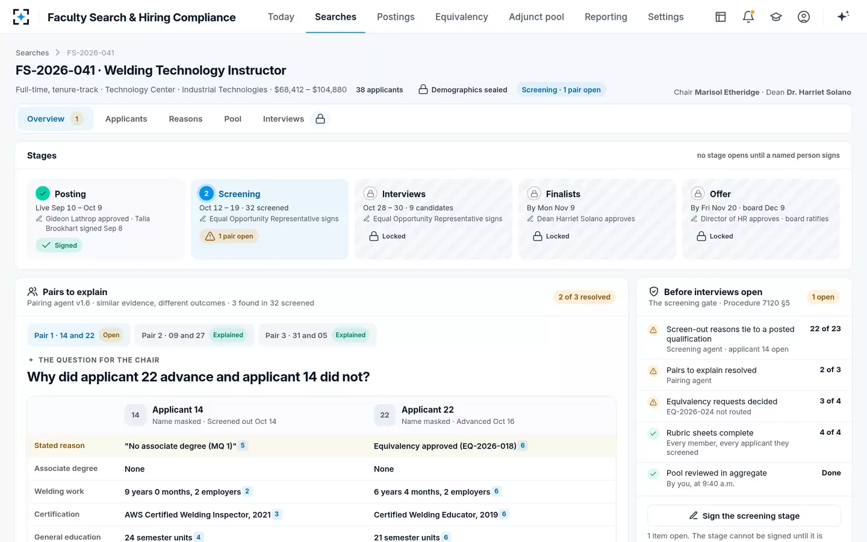Screen dimensions: 867x542
Task: Open citation 6 beside Equivalency approved EQ-2026-018
Action: click(x=523, y=446)
